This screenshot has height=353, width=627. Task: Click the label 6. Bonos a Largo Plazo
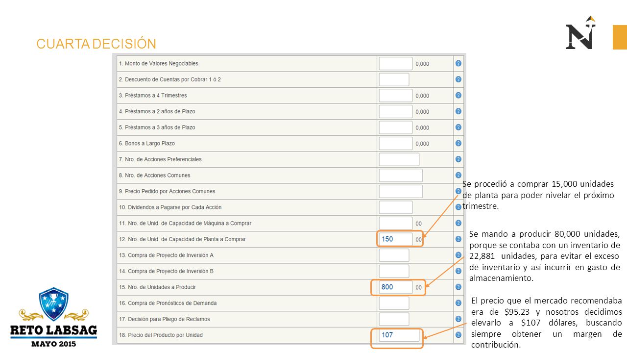point(146,143)
